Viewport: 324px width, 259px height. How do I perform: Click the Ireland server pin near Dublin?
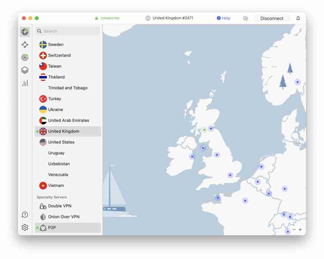pyautogui.click(x=192, y=156)
